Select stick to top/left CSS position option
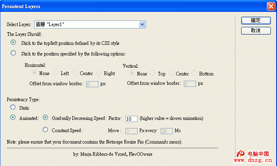This screenshot has height=166, width=277. [x=13, y=42]
